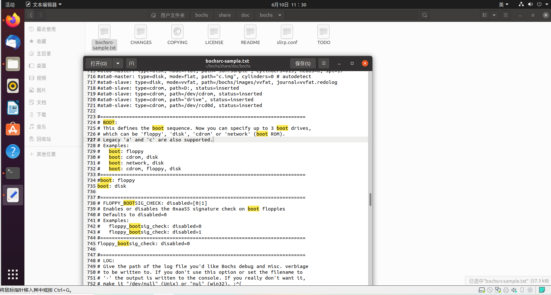The height and width of the screenshot is (295, 551).
Task: Create new document tab in editor
Action: [x=131, y=63]
